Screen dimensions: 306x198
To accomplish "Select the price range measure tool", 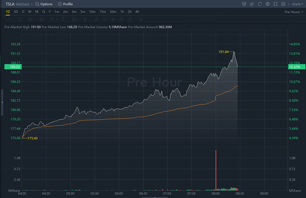I will click(x=63, y=19).
